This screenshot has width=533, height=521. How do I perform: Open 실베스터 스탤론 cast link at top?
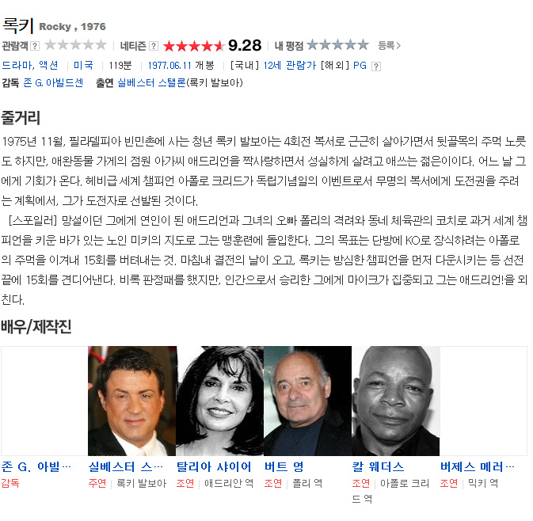pyautogui.click(x=151, y=82)
